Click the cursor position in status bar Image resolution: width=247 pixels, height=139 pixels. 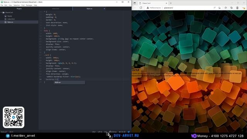(11, 132)
